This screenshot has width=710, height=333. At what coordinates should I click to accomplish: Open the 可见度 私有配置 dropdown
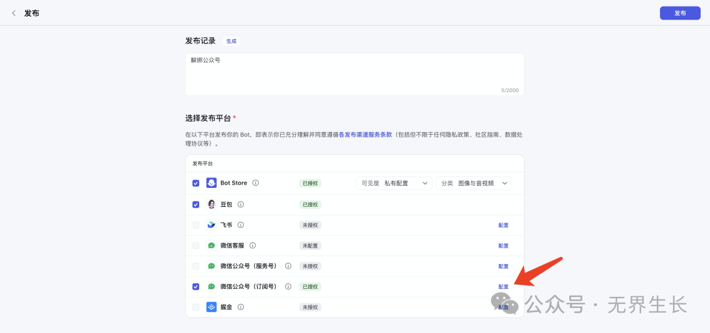[394, 183]
